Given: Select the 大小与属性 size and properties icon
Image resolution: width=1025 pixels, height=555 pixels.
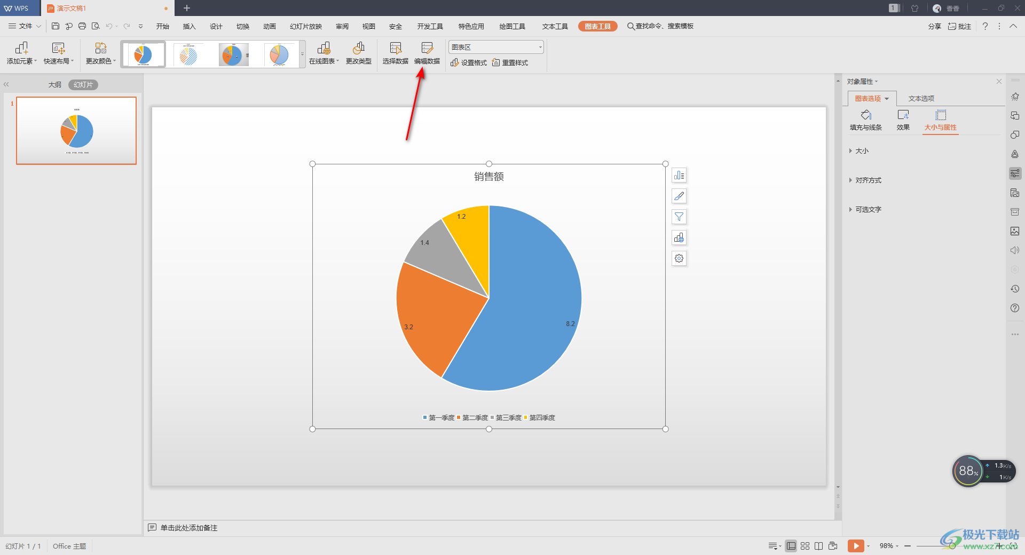Looking at the screenshot, I should point(941,120).
